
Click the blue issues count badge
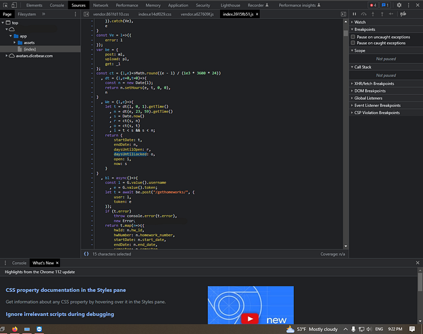click(385, 5)
